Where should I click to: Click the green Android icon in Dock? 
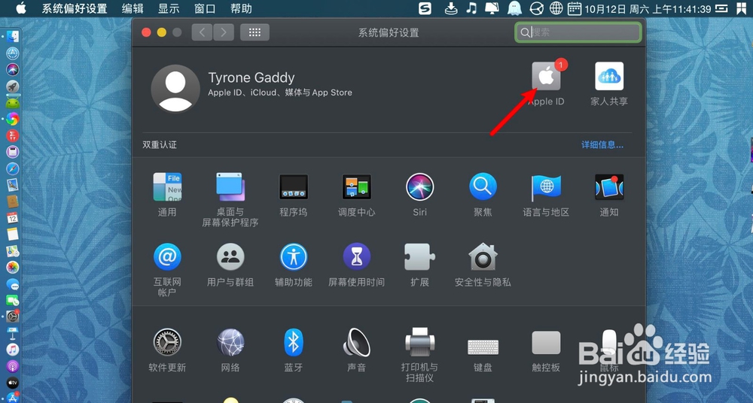point(13,102)
